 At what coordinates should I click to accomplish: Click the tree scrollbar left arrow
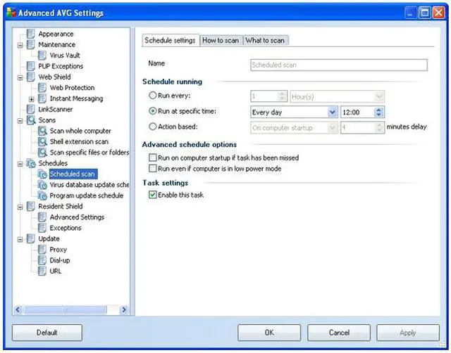click(18, 309)
